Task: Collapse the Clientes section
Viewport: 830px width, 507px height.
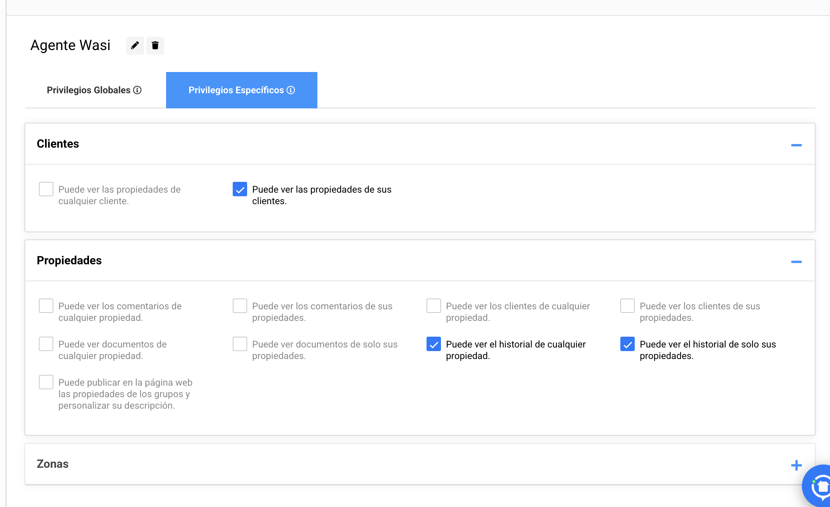Action: point(796,145)
